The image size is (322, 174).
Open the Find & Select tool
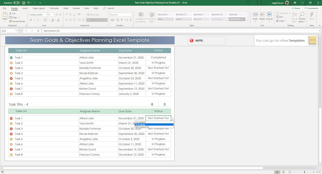click(x=302, y=17)
